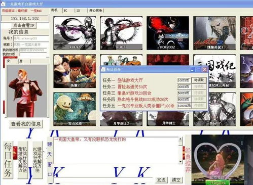This screenshot has height=185, width=253.
Task: Select task text 拳皇97游戏20回合
Action: pos(134,93)
